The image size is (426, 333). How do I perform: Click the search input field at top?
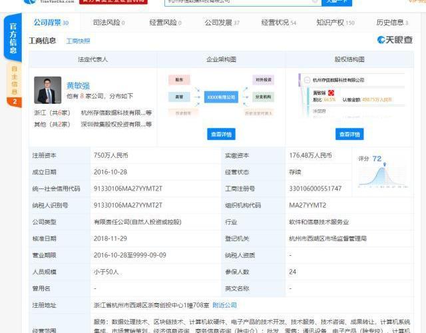243,2
